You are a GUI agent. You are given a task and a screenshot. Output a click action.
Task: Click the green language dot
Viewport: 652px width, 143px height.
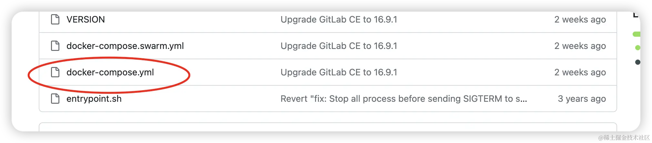coord(637,48)
